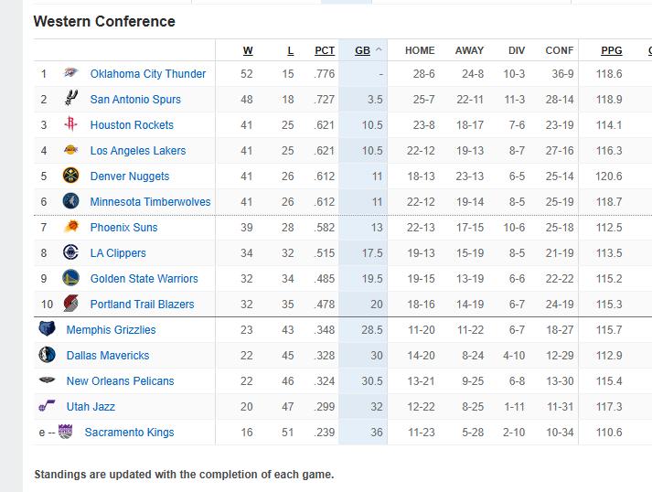Screen dimensions: 652x492
Task: Click the Houston Rockets logo
Action: 71,124
